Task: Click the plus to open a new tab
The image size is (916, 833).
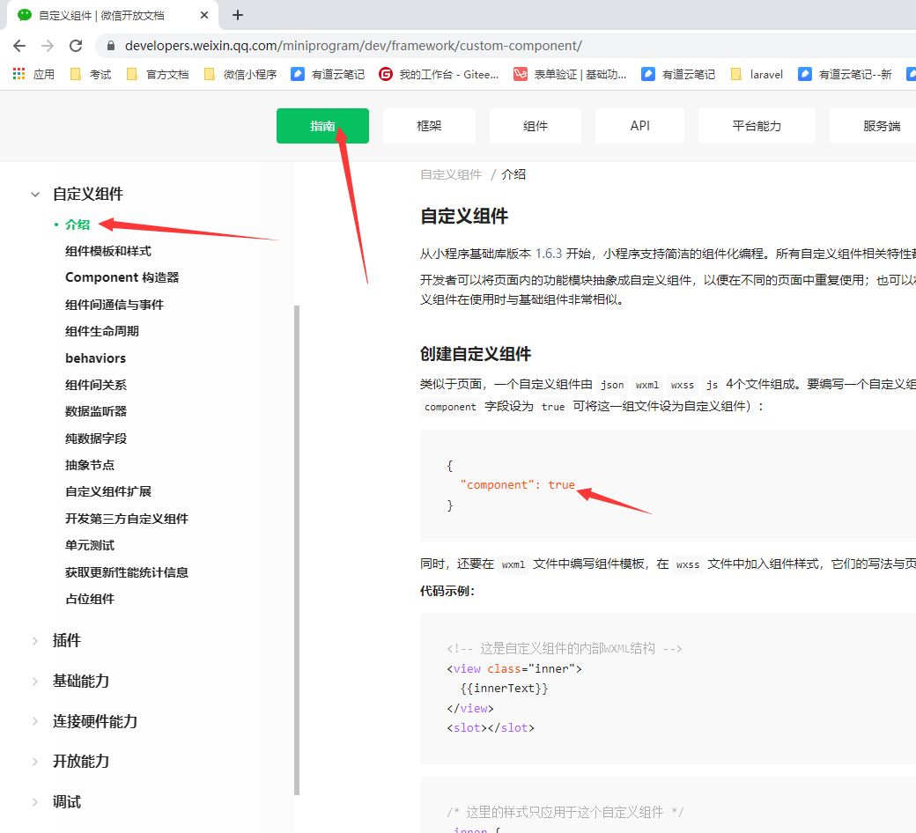Action: coord(239,15)
